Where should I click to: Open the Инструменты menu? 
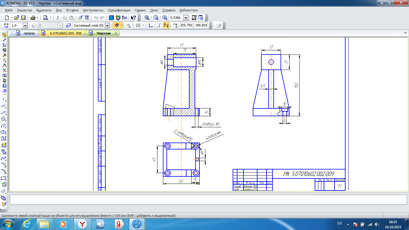point(93,10)
